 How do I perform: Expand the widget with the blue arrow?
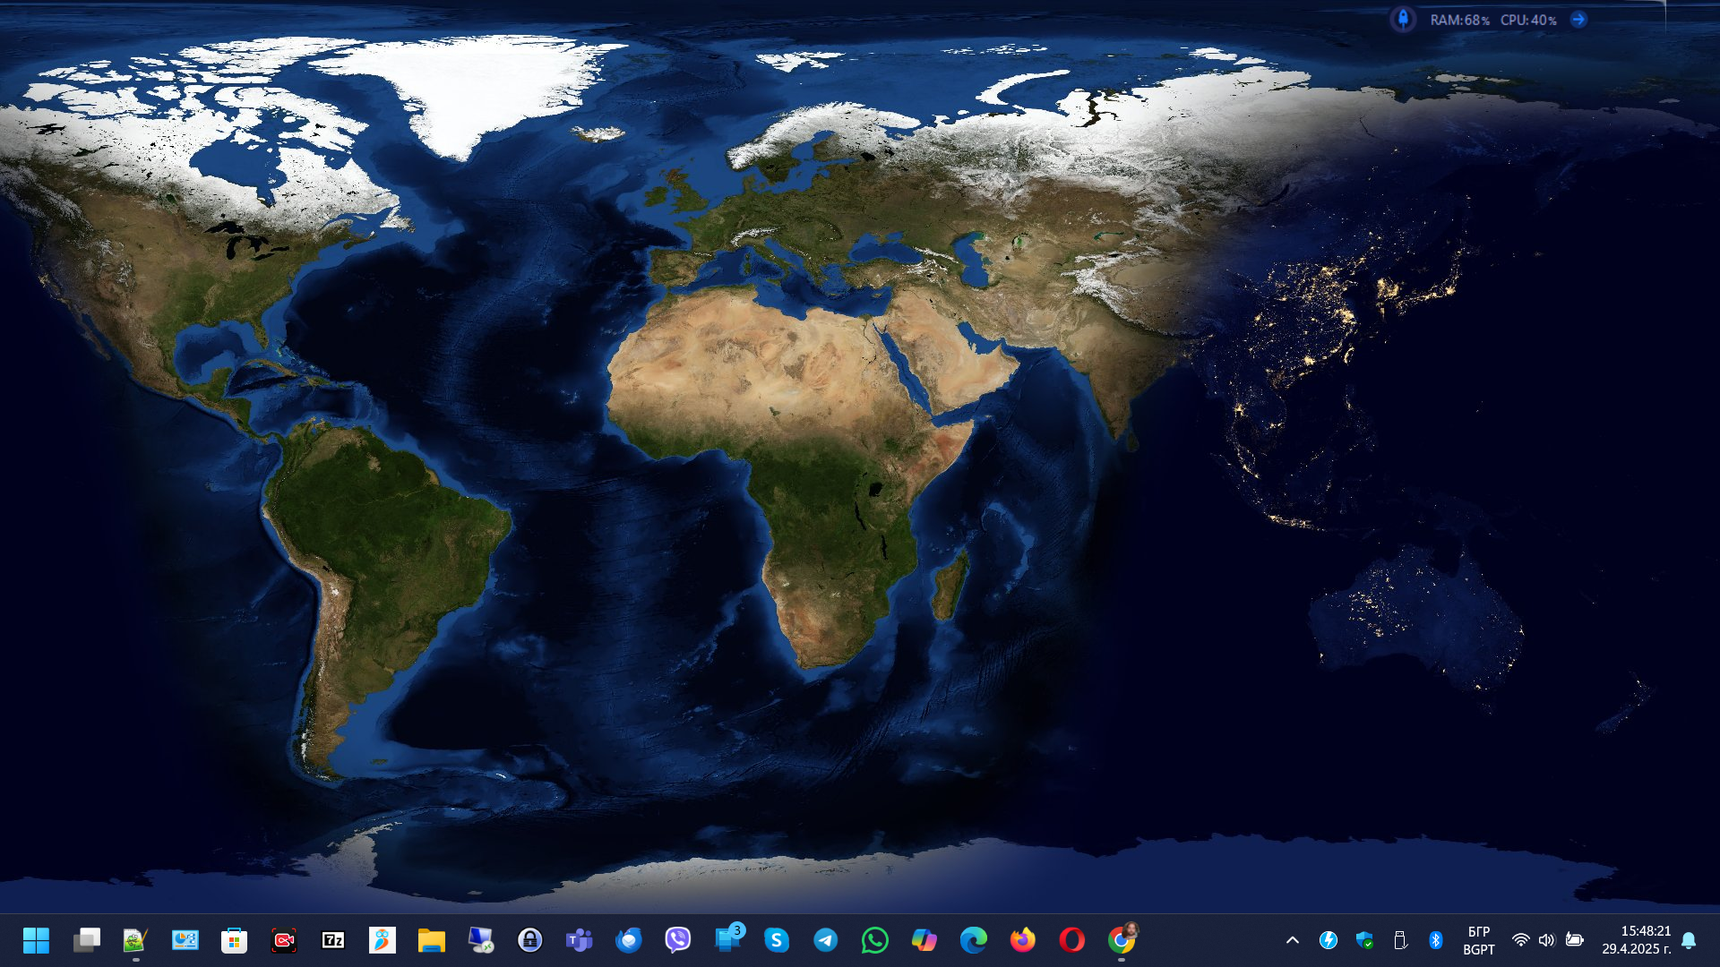point(1578,19)
